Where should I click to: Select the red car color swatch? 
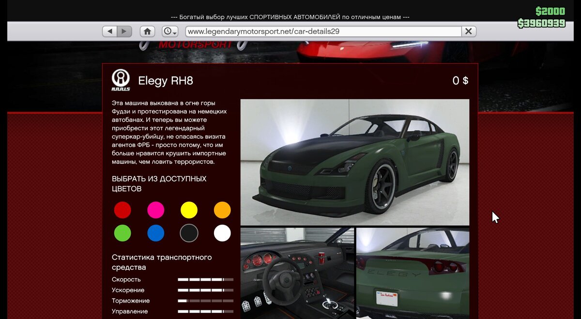click(122, 210)
